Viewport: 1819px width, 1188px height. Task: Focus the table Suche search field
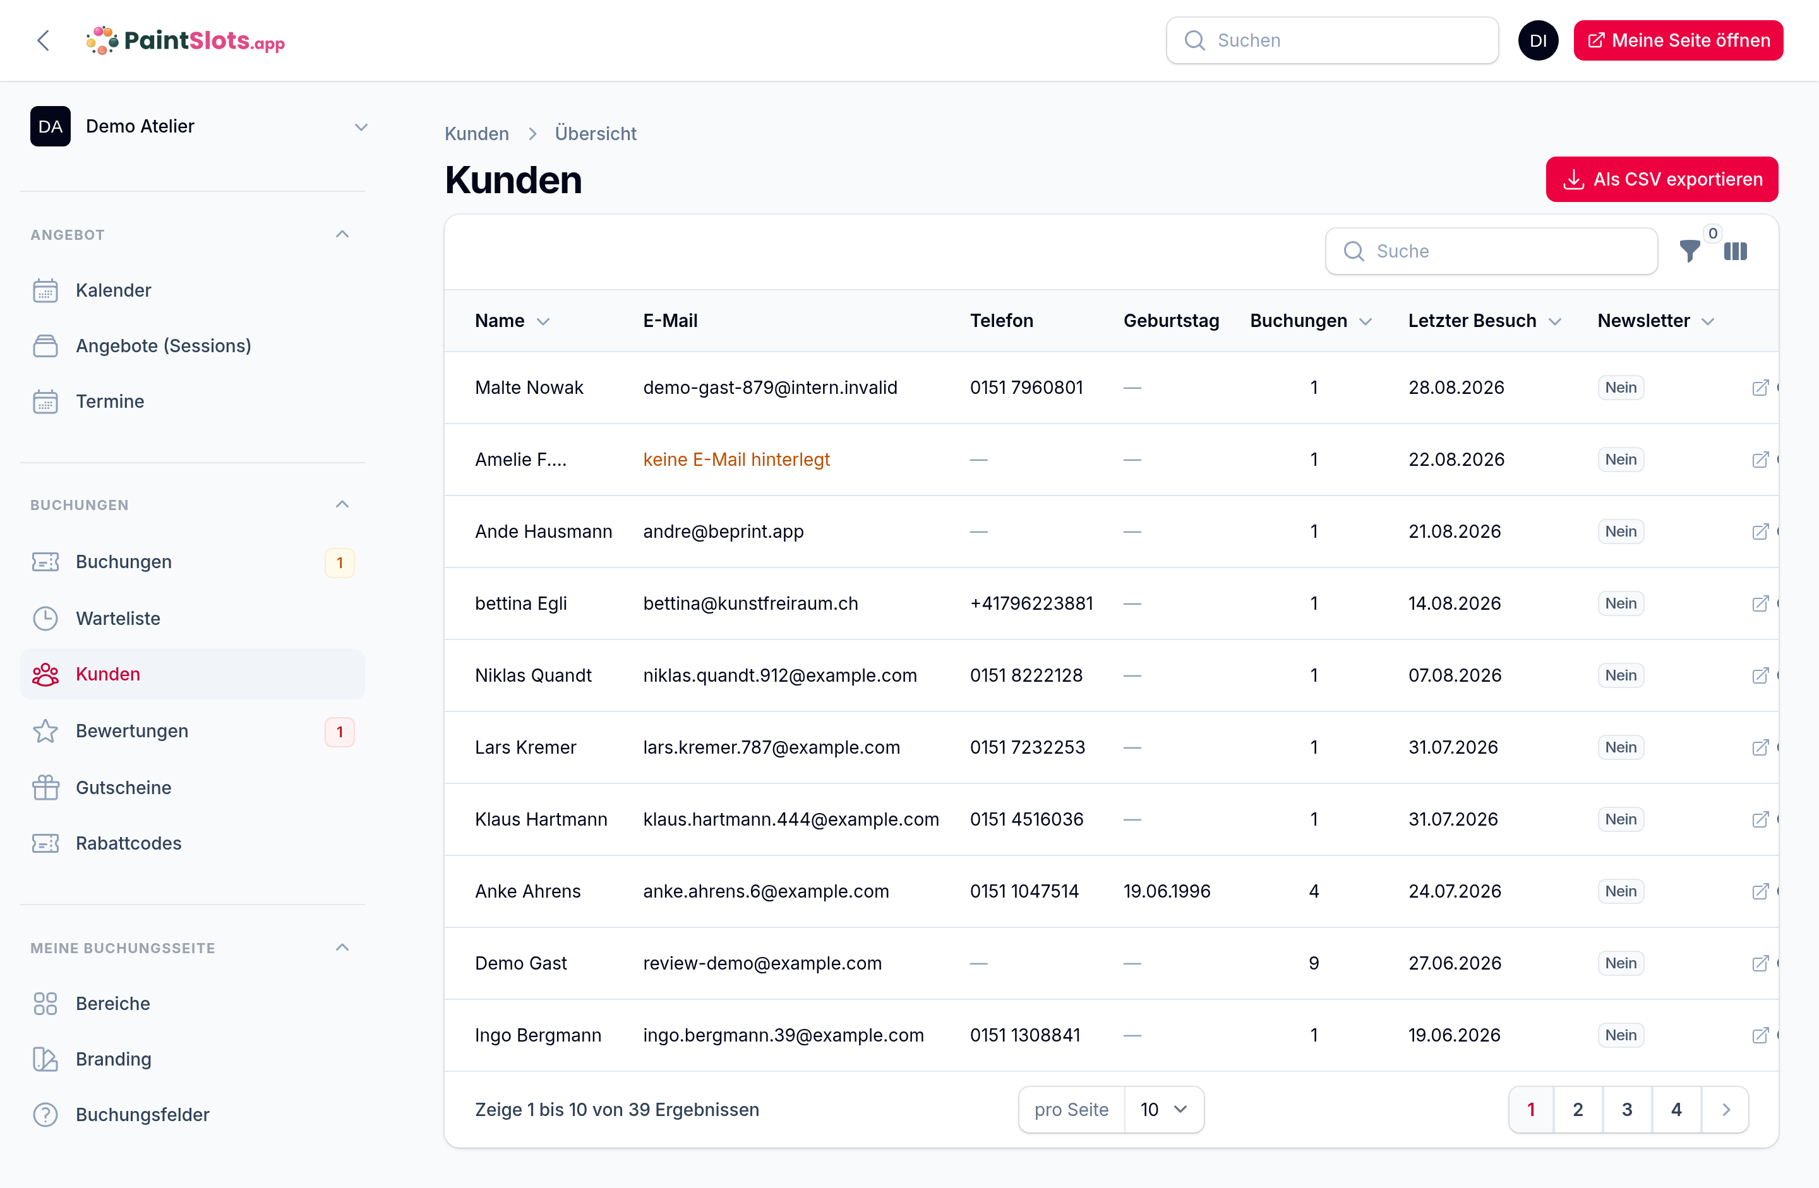1491,251
